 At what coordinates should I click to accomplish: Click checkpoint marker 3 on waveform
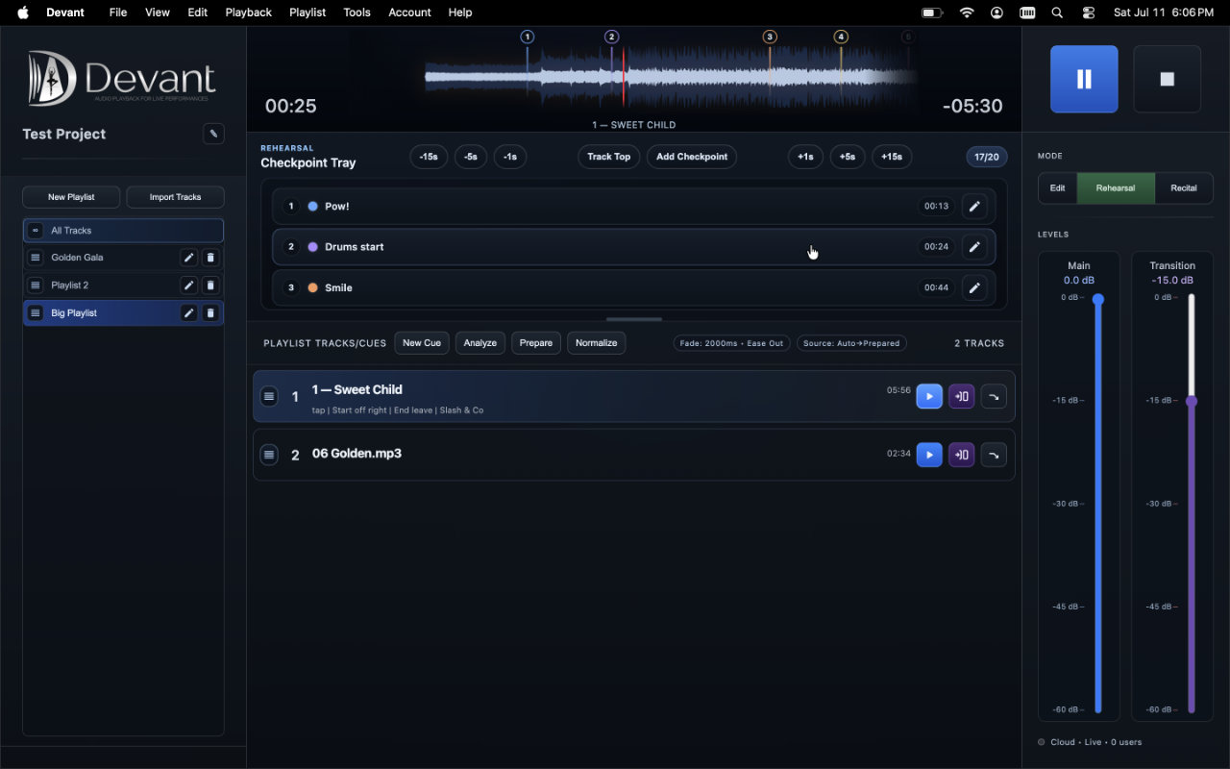coord(770,37)
